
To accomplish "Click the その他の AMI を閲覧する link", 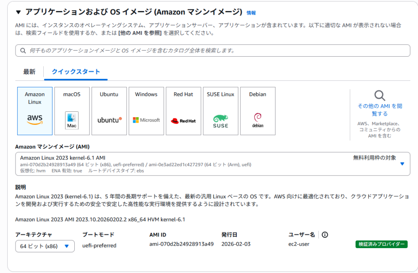I will point(380,110).
